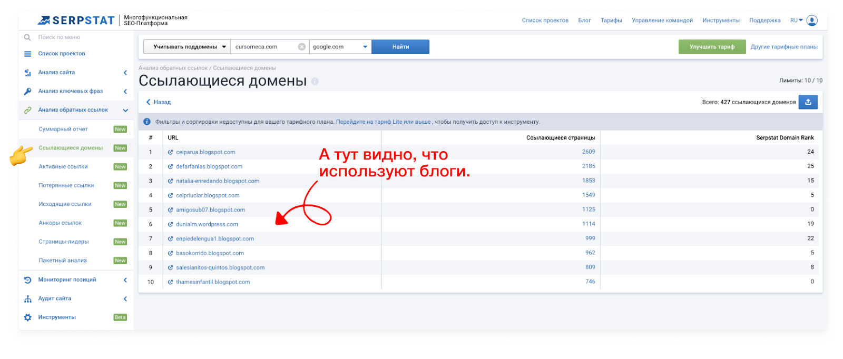This screenshot has width=843, height=359.
Task: Click the menu search input field
Action: [x=79, y=37]
